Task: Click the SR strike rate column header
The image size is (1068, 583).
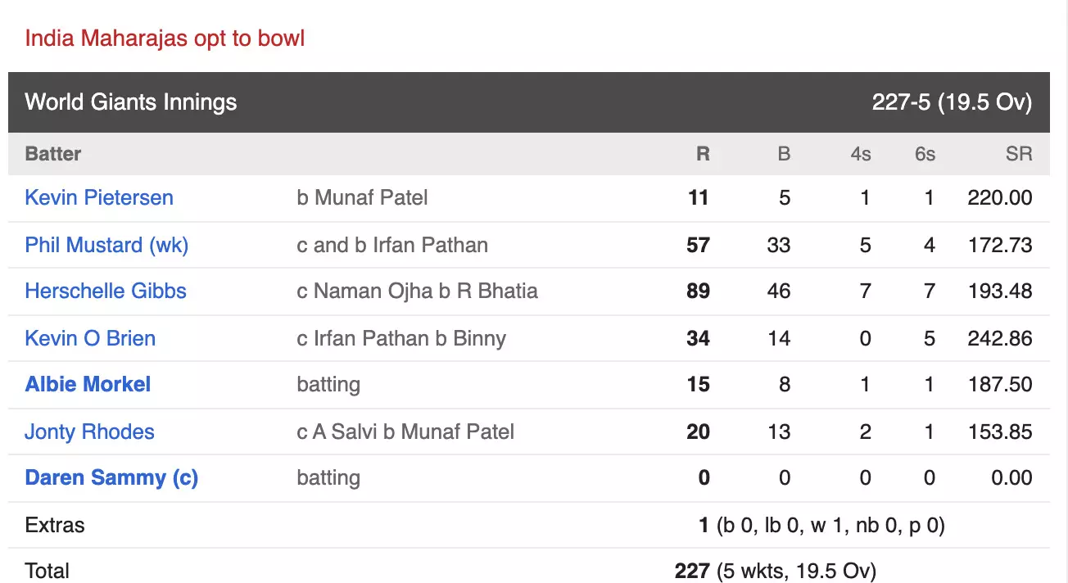Action: point(1019,154)
